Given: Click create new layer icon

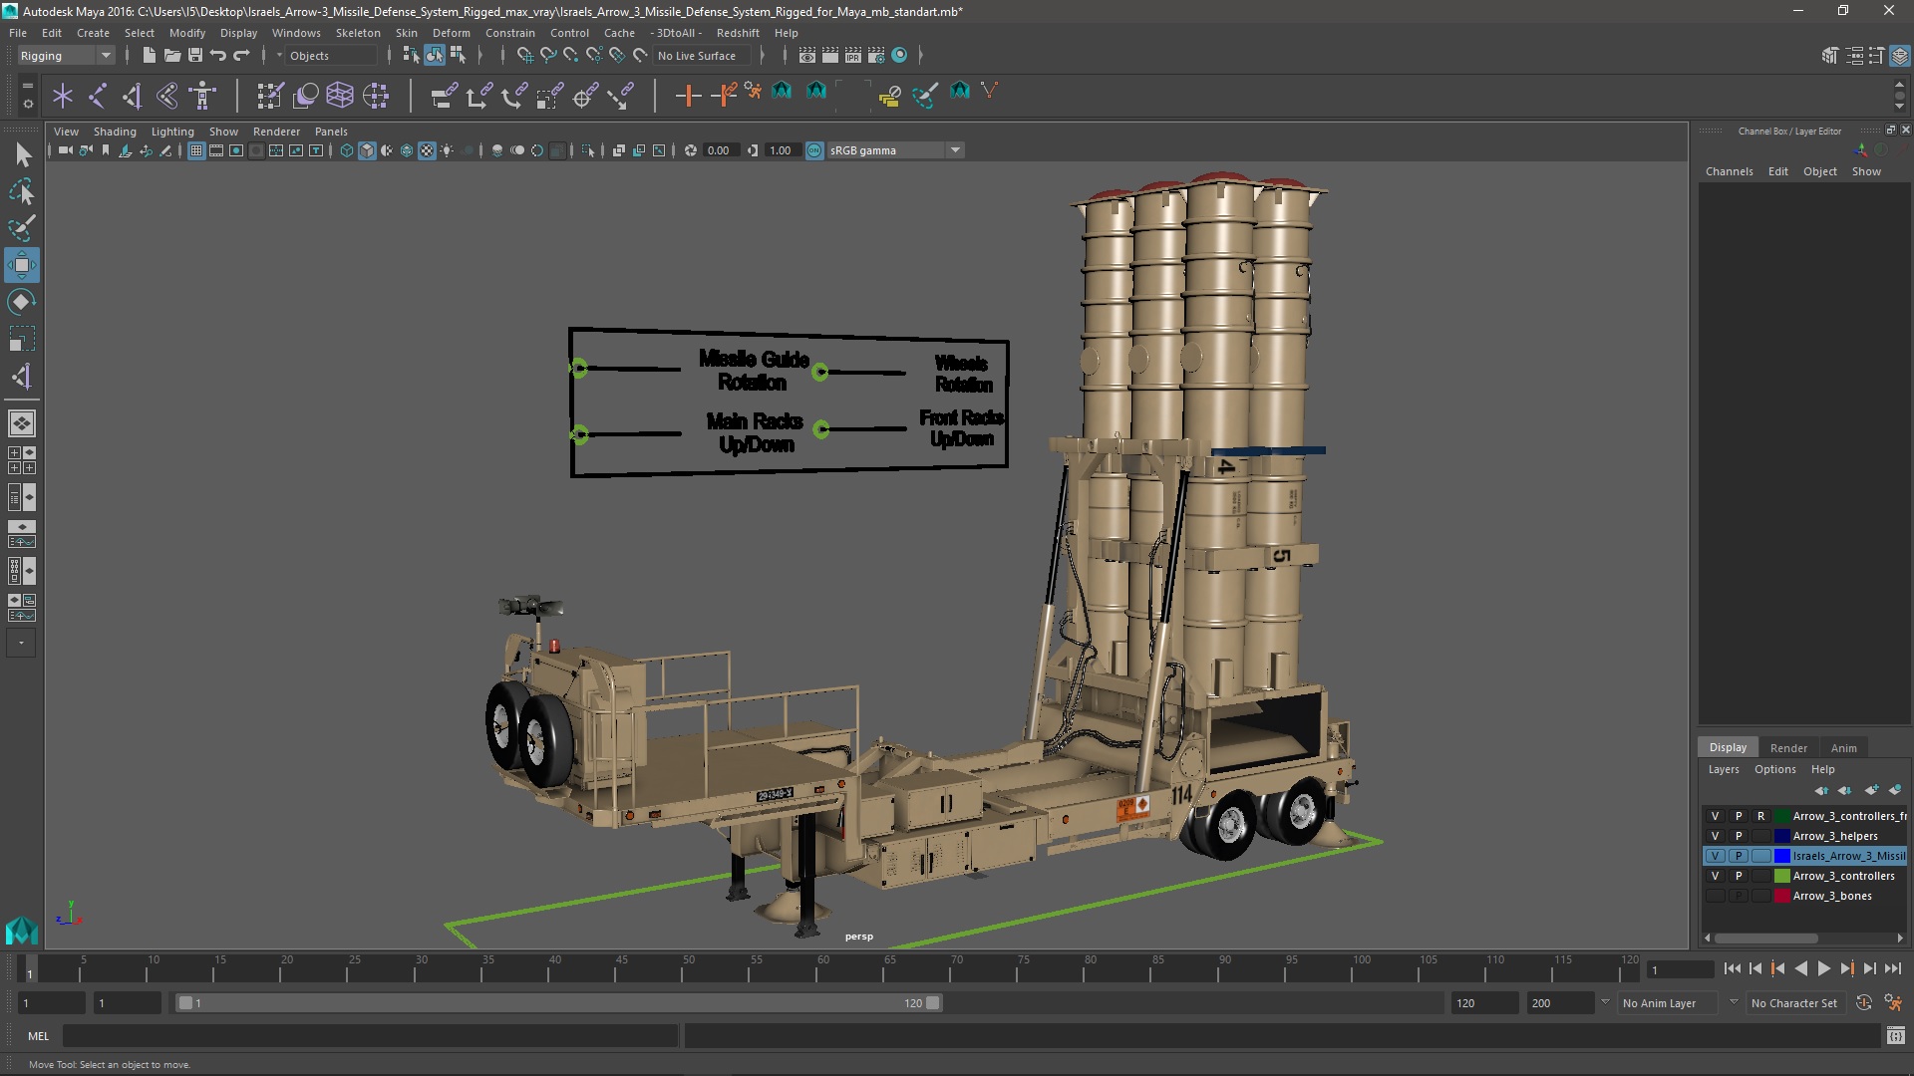Looking at the screenshot, I should [1871, 790].
